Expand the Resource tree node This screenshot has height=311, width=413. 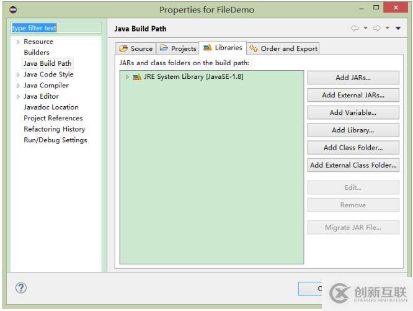point(18,42)
